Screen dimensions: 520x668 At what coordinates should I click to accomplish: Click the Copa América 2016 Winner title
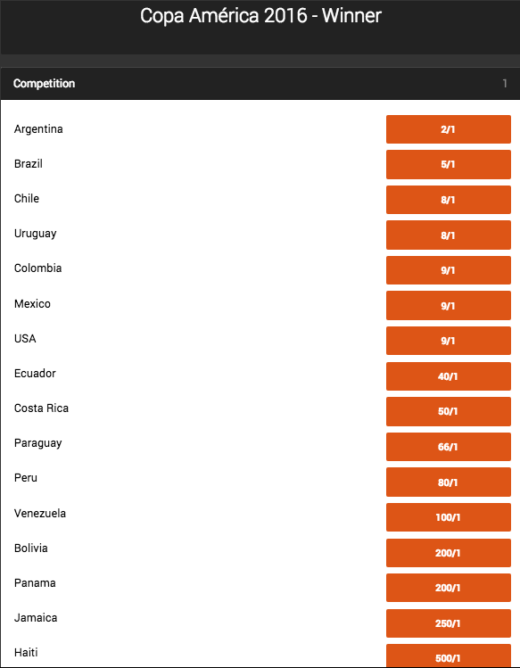[x=260, y=16]
